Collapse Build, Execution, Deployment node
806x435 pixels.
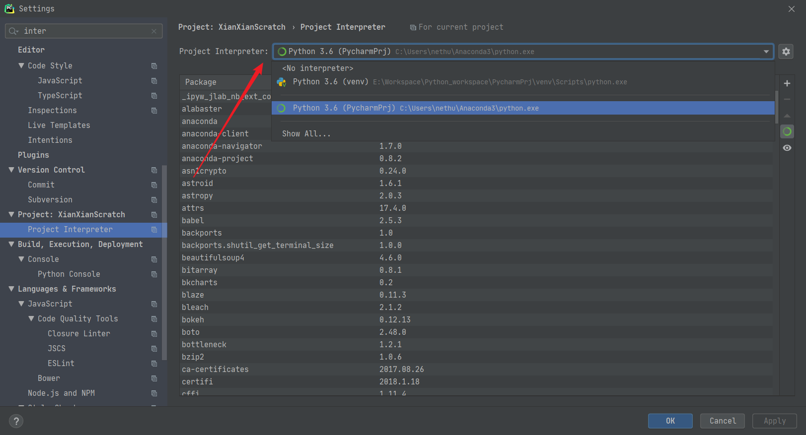point(11,244)
